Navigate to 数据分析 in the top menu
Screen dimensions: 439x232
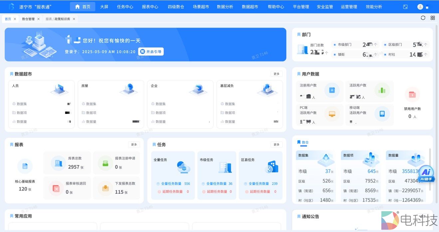coord(225,7)
